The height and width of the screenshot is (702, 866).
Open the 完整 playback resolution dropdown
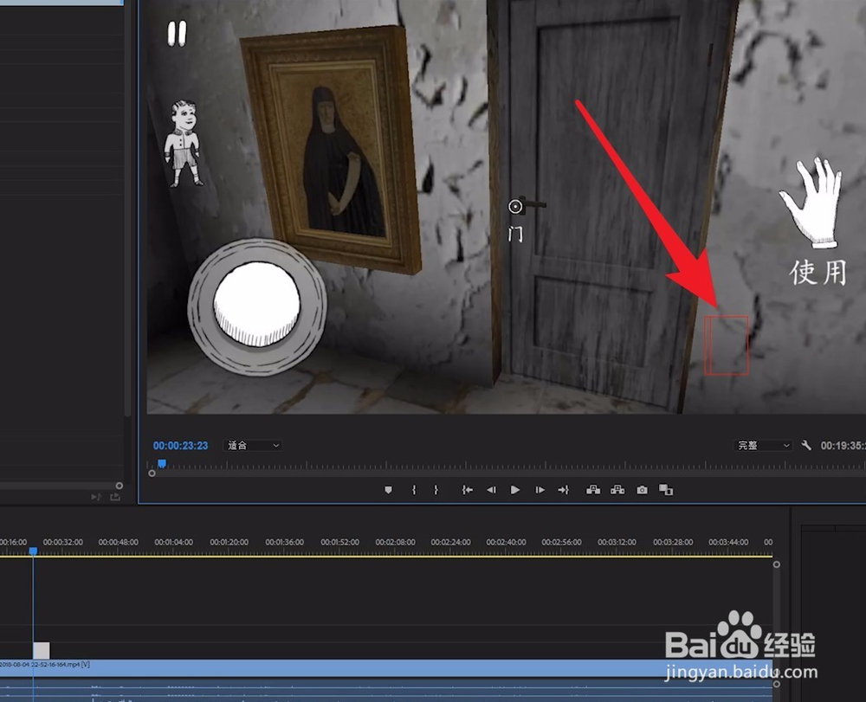pos(763,446)
